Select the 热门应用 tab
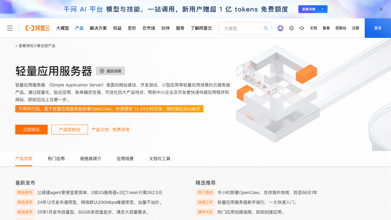391x220 pixels. 56,159
